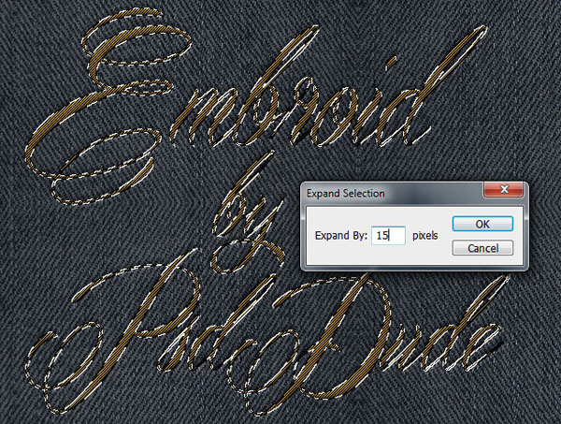Viewport: 561px width, 424px height.
Task: Close the Expand Selection dialog with X
Action: 504,189
